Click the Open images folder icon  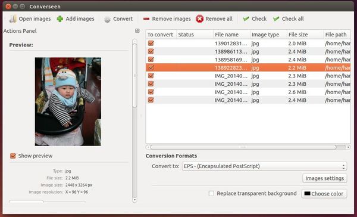coord(12,18)
